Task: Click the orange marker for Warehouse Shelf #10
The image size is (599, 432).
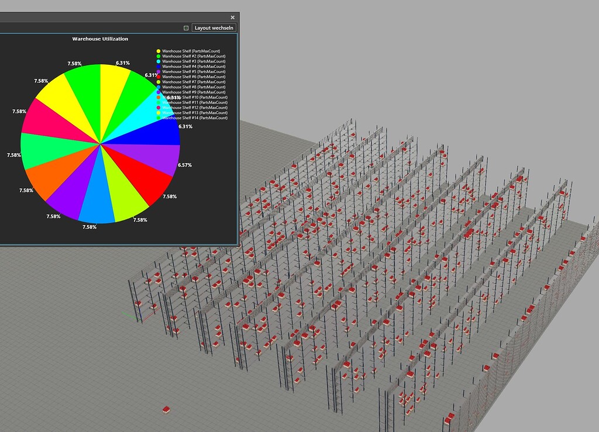Action: 158,97
